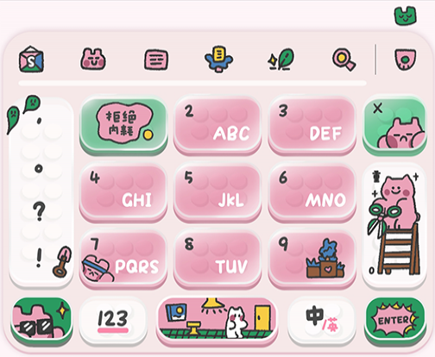
Task: Open the blue clipboard character icon
Action: coord(218,59)
